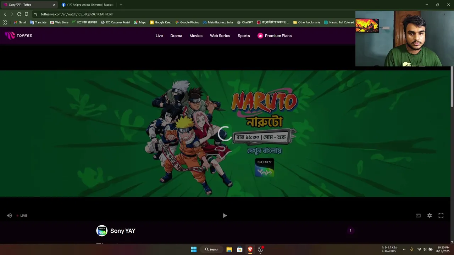The image size is (454, 255).
Task: Play the live stream
Action: [225, 215]
